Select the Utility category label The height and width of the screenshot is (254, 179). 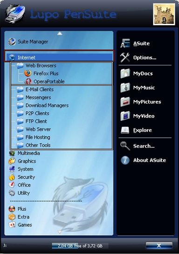tap(24, 193)
